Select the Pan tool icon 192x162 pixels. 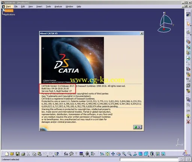coord(113,154)
